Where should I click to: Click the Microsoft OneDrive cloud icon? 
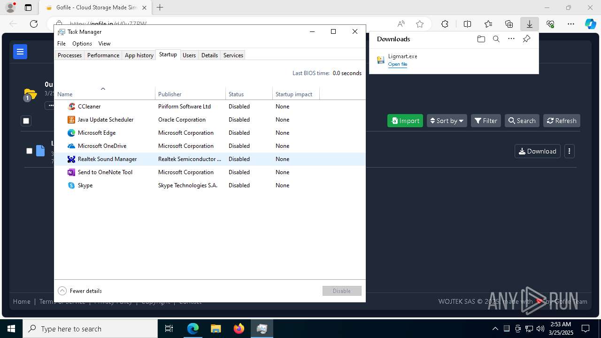[x=71, y=146]
